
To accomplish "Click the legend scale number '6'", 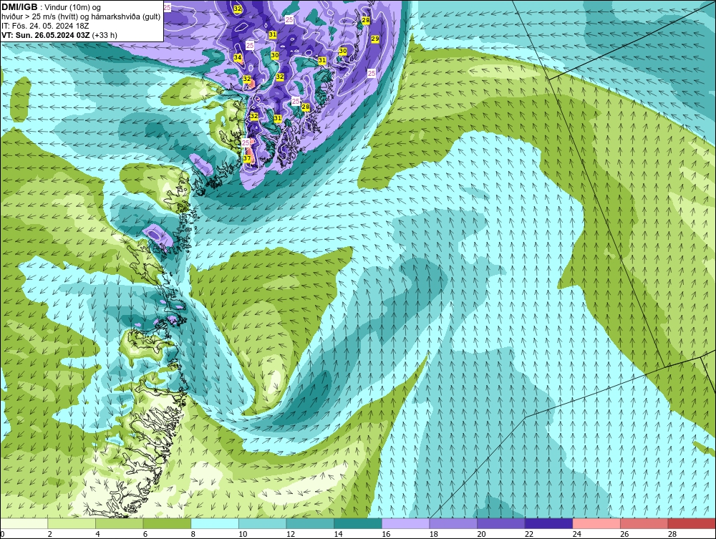I will coord(145,534).
